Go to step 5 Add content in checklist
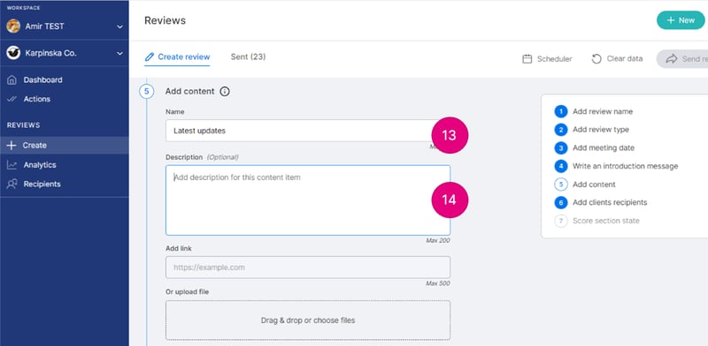This screenshot has height=346, width=708. (585, 184)
